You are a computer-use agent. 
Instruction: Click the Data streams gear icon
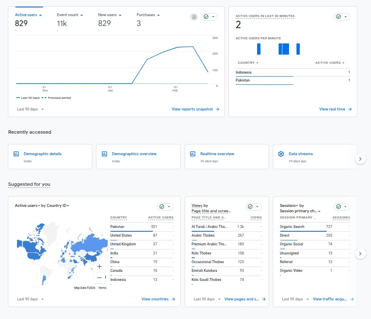[x=281, y=154]
